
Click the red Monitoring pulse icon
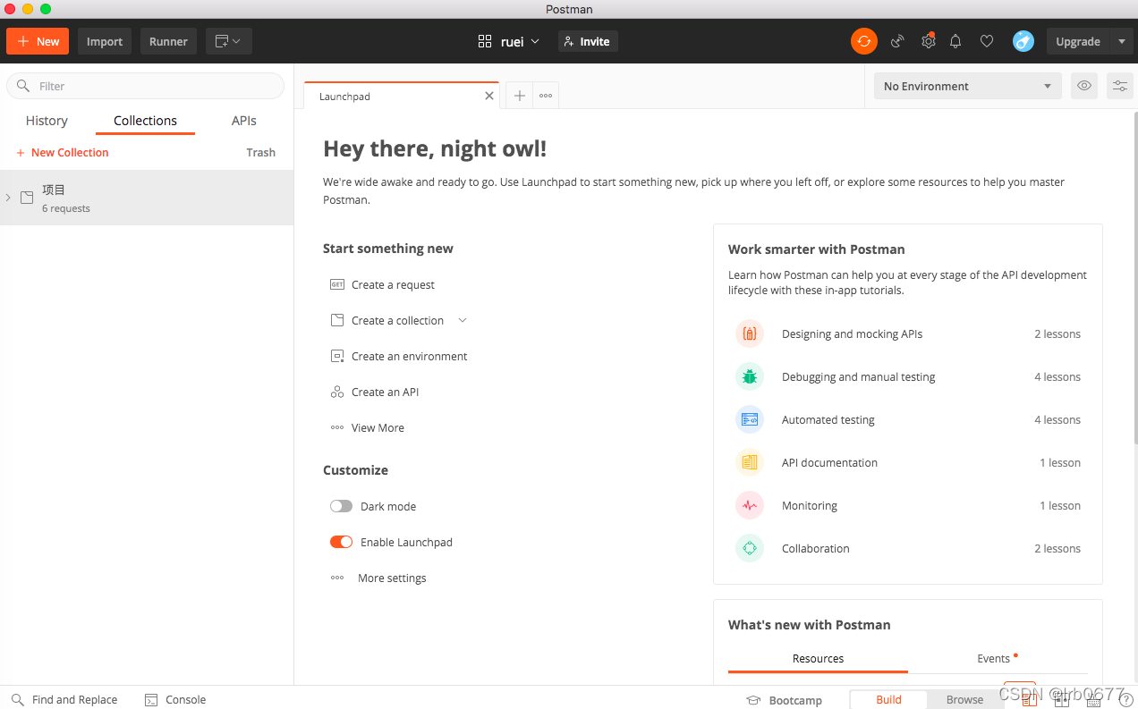(x=750, y=505)
